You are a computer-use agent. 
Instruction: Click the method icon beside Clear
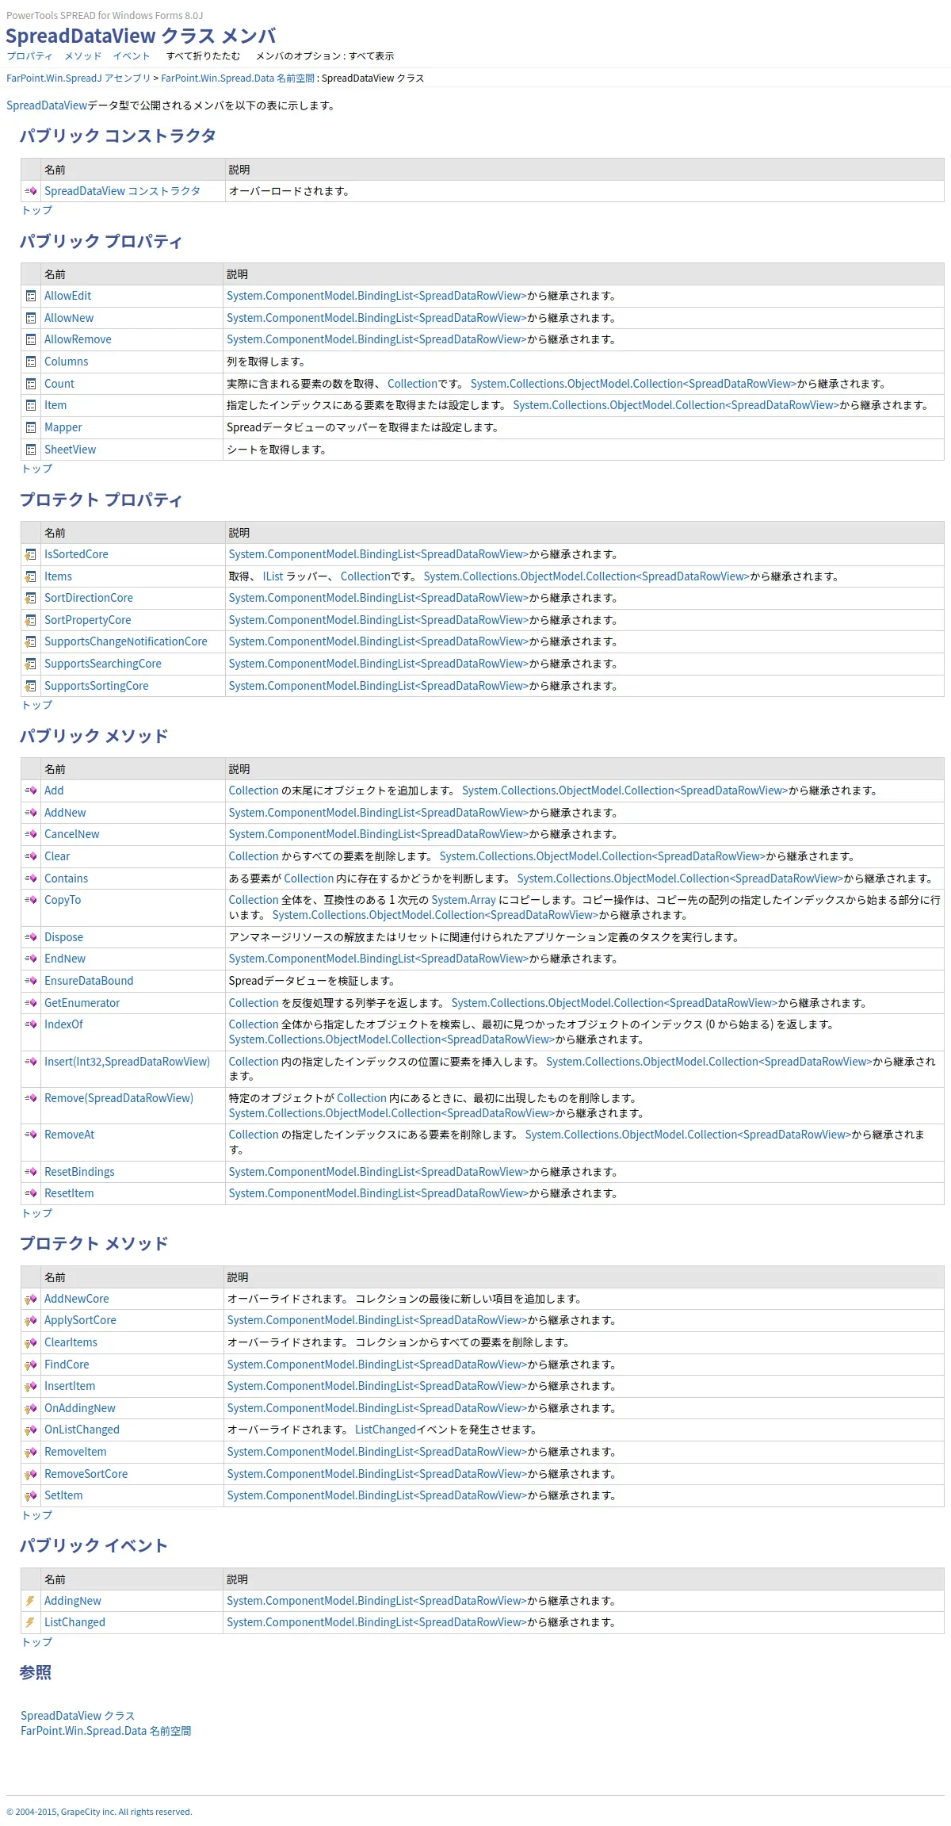31,856
